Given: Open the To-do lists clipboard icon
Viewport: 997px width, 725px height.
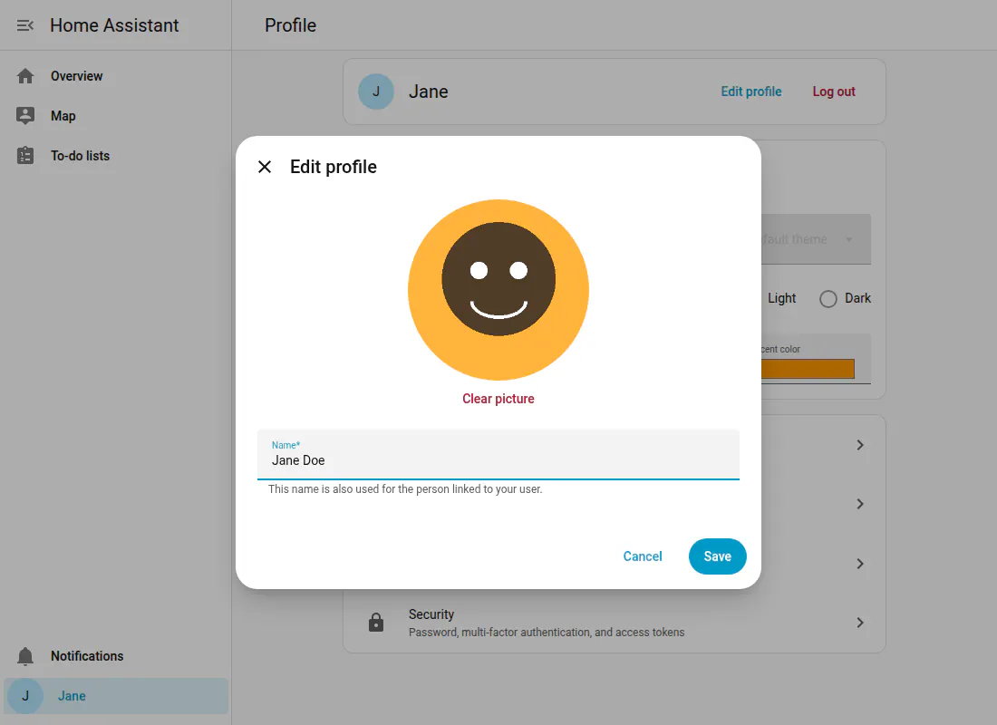Looking at the screenshot, I should 25,155.
